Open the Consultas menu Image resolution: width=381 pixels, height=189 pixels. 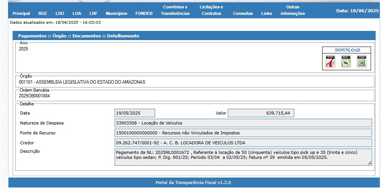pyautogui.click(x=243, y=13)
